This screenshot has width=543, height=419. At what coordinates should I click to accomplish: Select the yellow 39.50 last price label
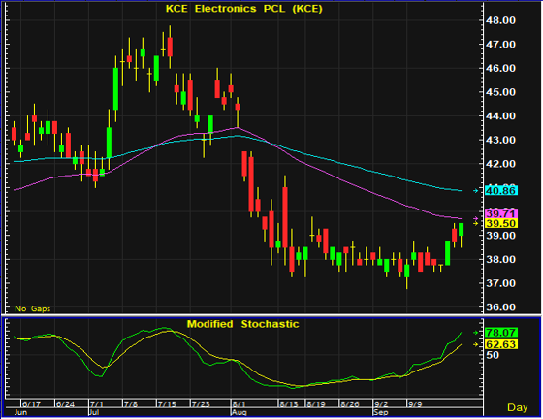(501, 223)
